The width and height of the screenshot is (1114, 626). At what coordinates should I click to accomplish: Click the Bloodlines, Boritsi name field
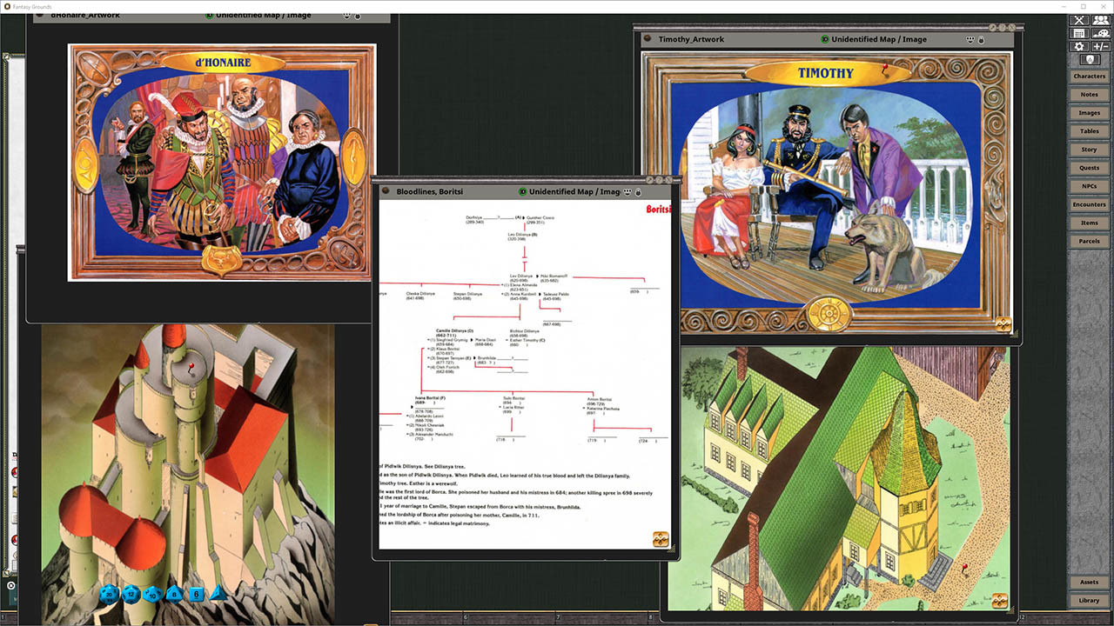tap(429, 191)
